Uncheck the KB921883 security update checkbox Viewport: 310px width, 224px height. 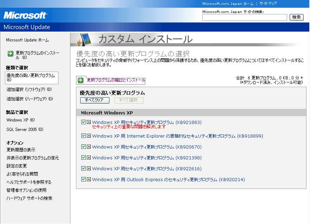[83, 122]
